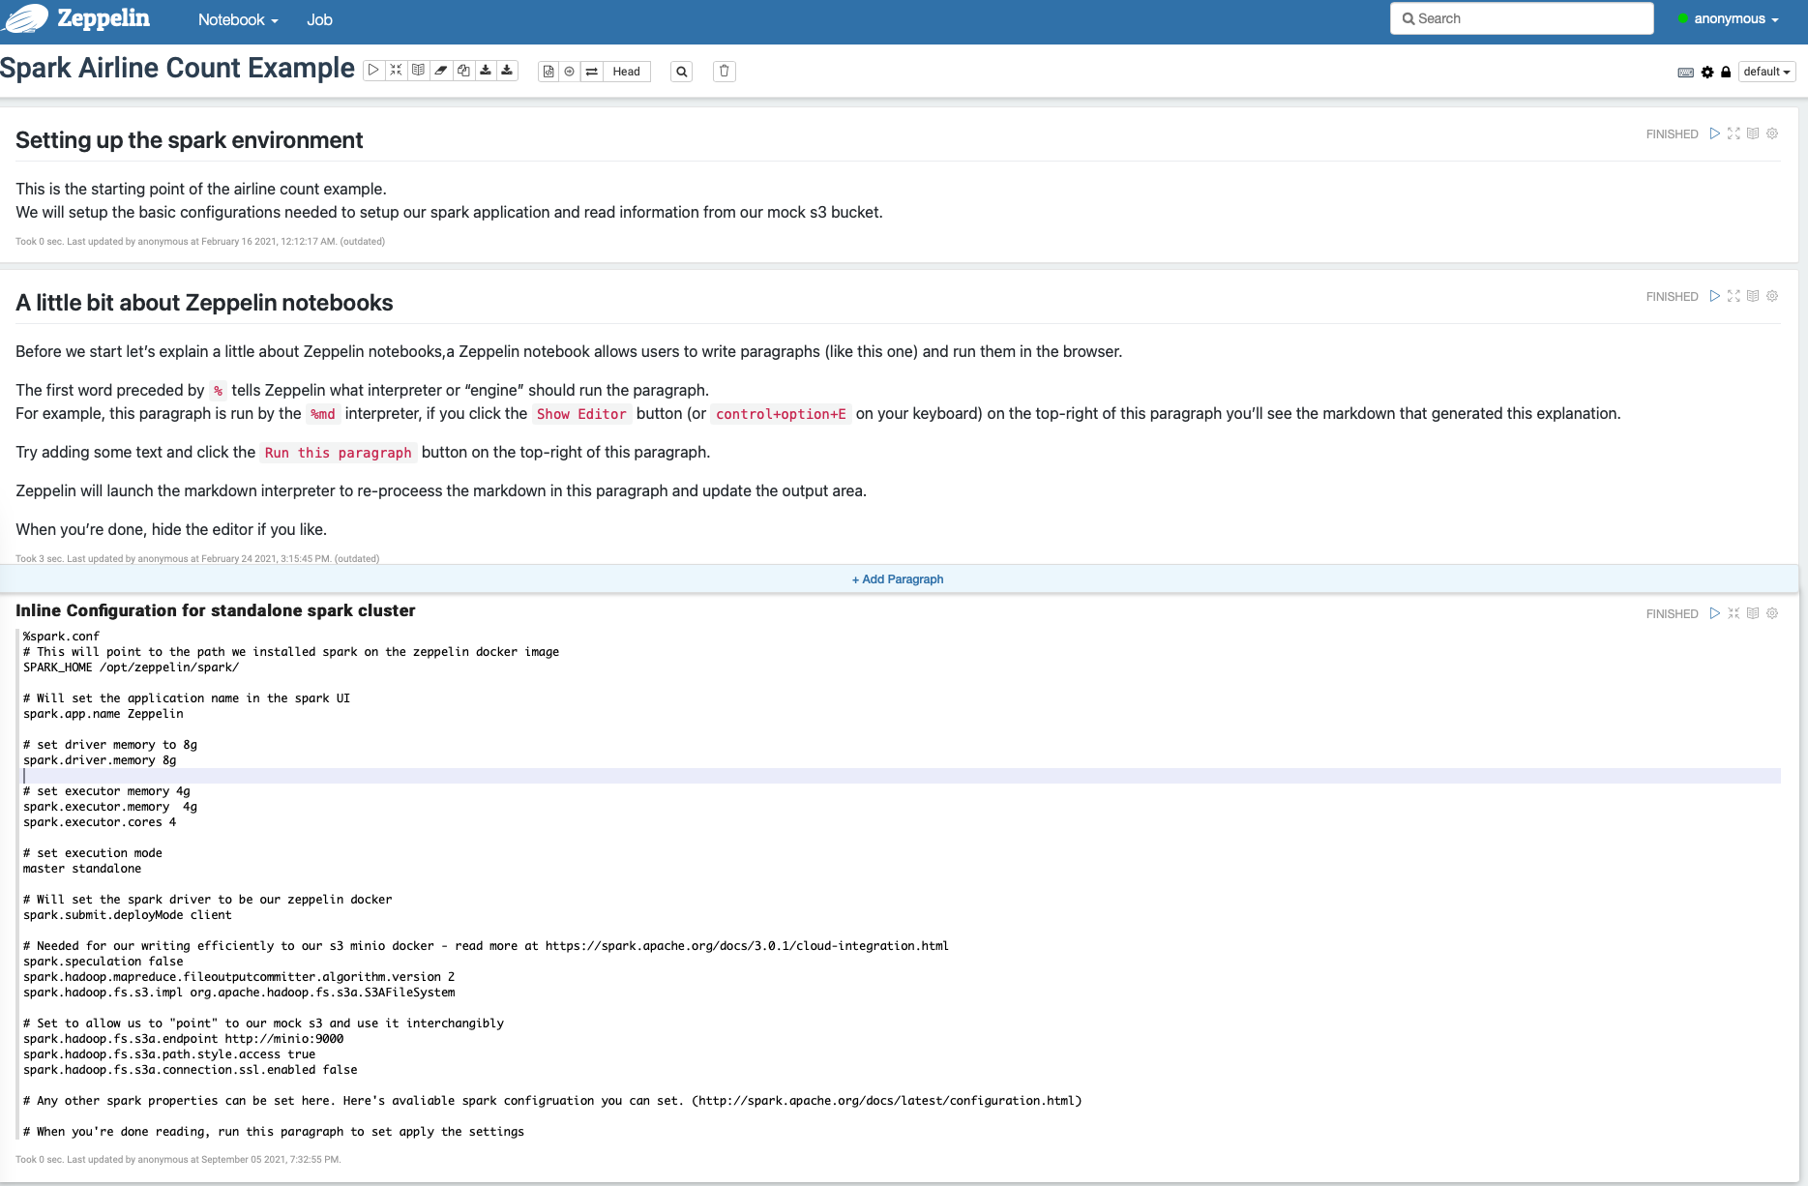Open settings for 'A little bit about Zeppelin notebooks'
Viewport: 1808px width, 1186px height.
pos(1772,296)
